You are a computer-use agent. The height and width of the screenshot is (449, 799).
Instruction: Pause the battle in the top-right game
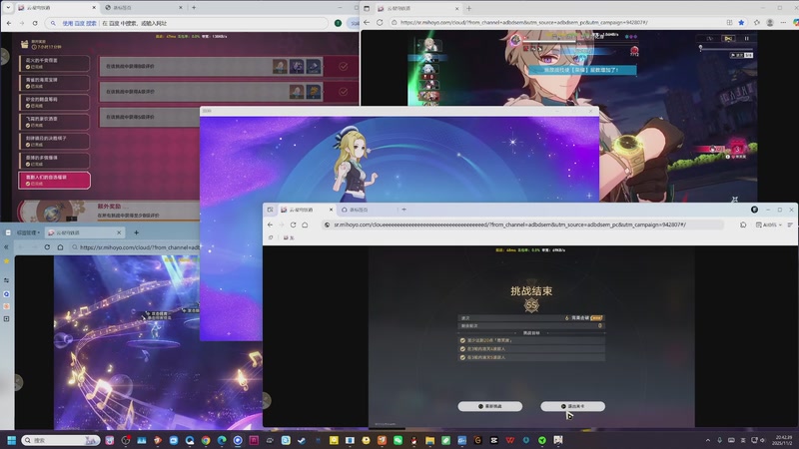[746, 39]
